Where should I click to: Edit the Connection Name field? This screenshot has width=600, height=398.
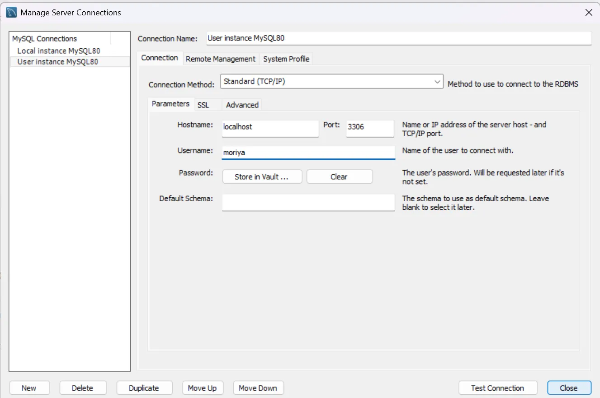click(398, 38)
